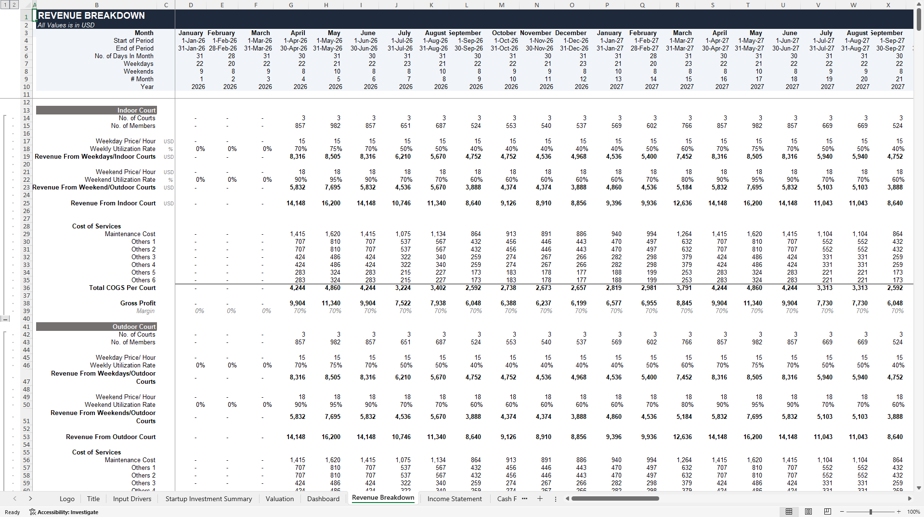Switch to Startup Investment Summary sheet
Screen dimensions: 924x517
click(208, 499)
